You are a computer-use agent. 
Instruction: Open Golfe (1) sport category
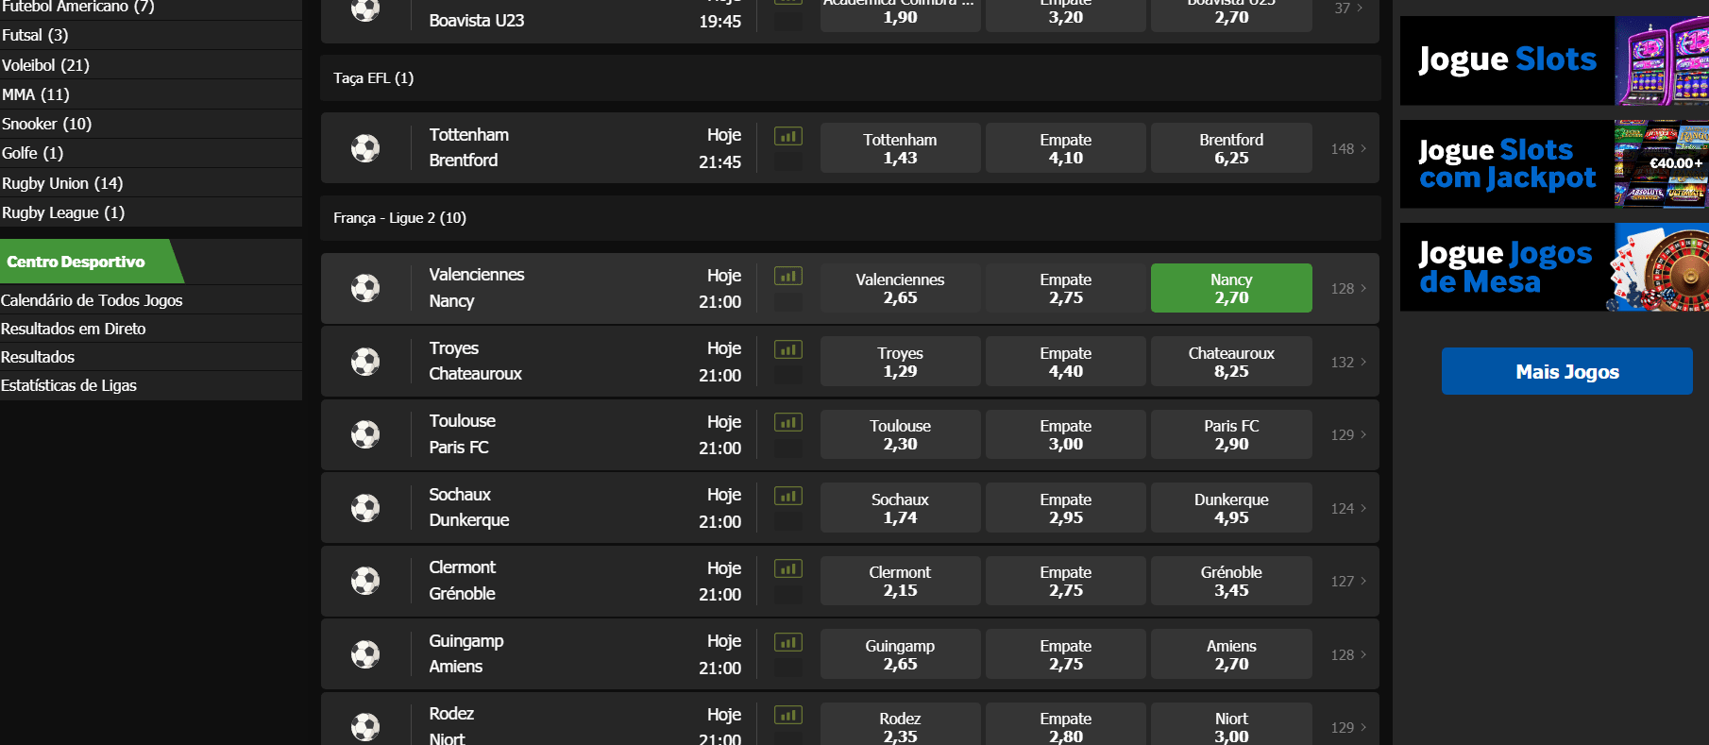pyautogui.click(x=151, y=153)
